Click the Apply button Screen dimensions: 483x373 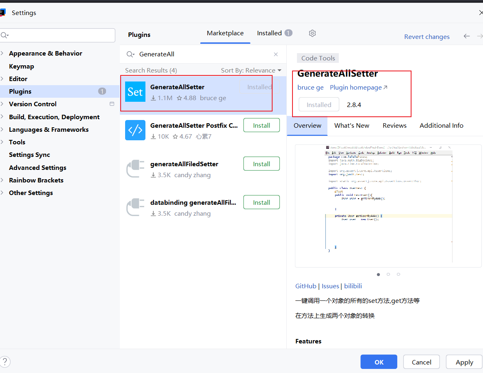click(x=464, y=362)
